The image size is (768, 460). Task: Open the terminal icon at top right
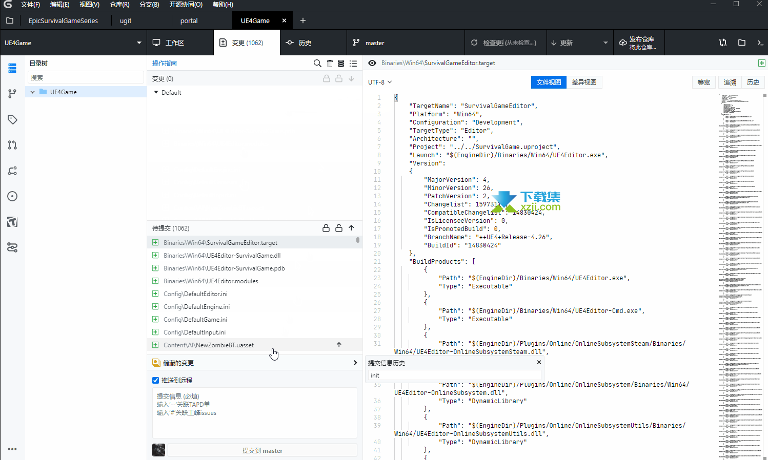point(760,43)
